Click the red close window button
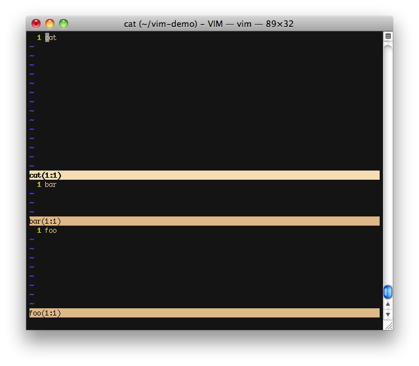 point(36,24)
